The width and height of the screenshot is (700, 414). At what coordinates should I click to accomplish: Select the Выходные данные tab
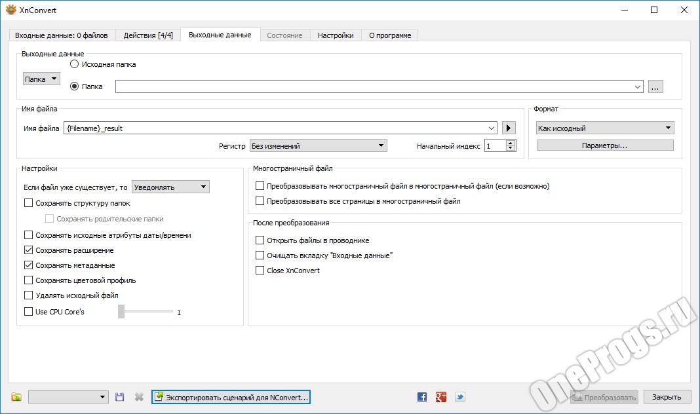point(220,35)
